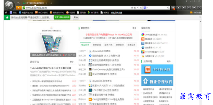Screen dimensions: 213x105
Task: Open the 爱淘宝 bookmark
Action: (105, 12)
